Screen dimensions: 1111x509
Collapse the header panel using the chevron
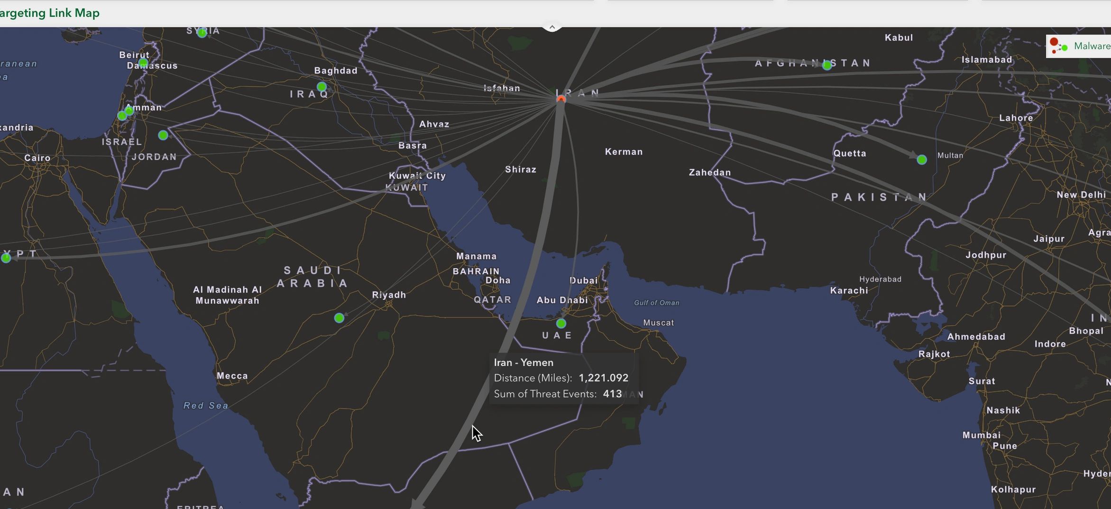point(551,28)
